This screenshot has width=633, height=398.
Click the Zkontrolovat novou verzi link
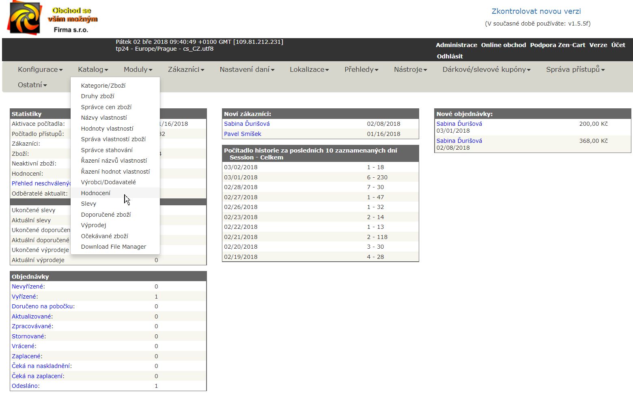536,11
